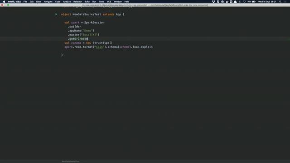Open the Code menu
Screen dimensions: 290x163
click(58, 2)
